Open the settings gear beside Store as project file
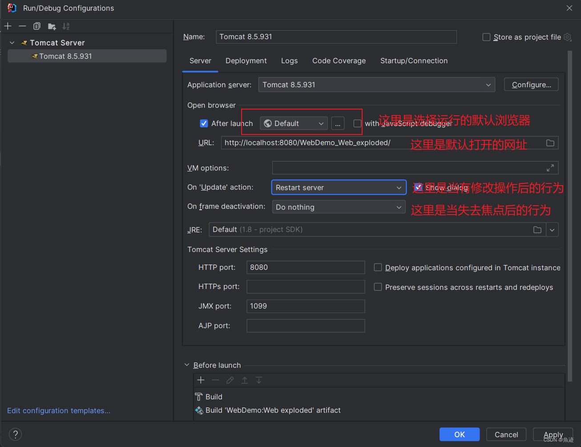This screenshot has height=447, width=581. [x=567, y=37]
